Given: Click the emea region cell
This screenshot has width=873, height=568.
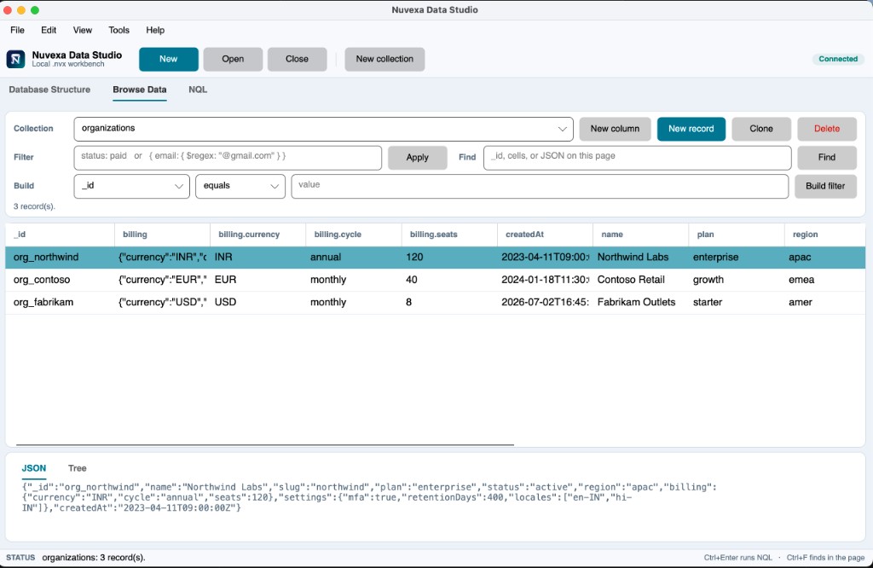Looking at the screenshot, I should click(825, 280).
